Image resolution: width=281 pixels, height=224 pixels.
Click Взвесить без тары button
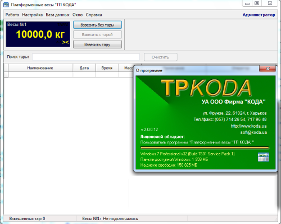[97, 25]
